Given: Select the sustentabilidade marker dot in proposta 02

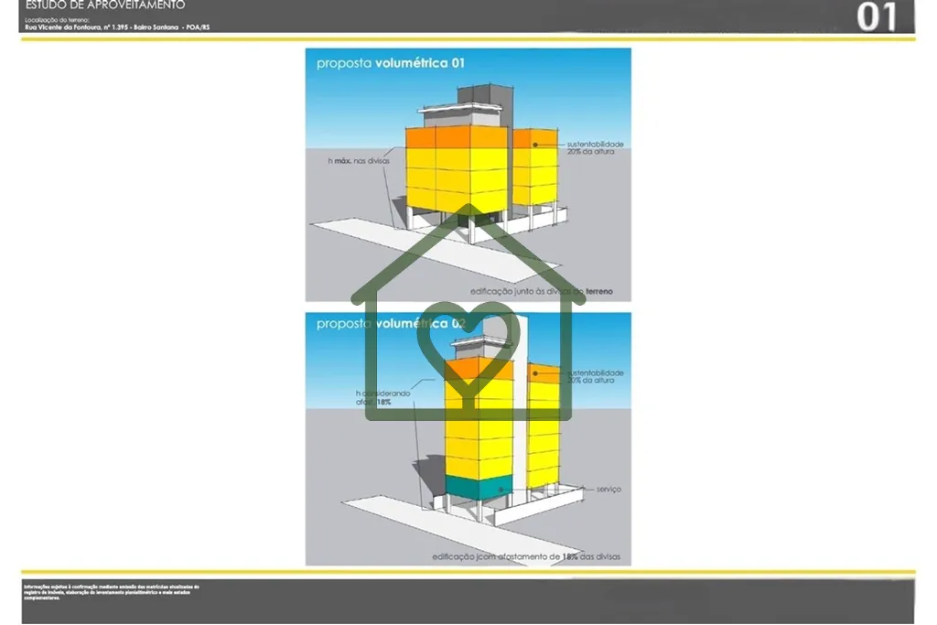Looking at the screenshot, I should [535, 373].
